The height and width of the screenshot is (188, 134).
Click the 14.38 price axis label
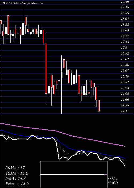click(x=125, y=105)
